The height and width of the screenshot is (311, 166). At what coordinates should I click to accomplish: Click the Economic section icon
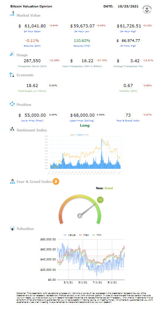pos(12,75)
